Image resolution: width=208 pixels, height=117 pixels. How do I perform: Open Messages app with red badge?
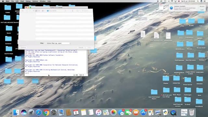[x=121, y=112]
